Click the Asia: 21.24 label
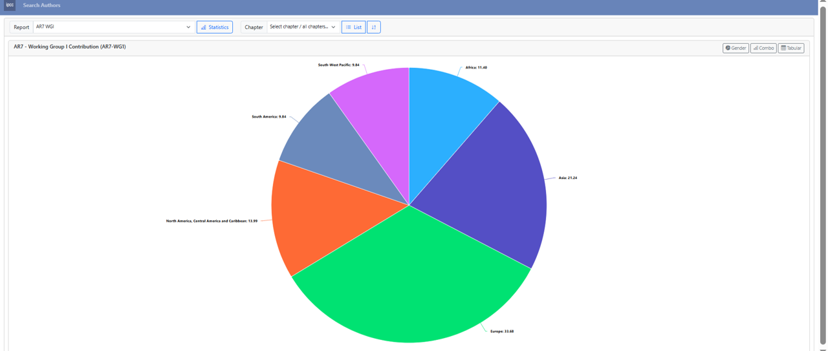 click(567, 178)
